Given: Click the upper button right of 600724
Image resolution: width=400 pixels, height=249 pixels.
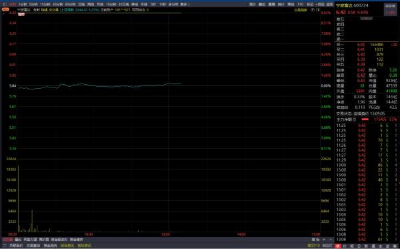Looking at the screenshot, I should click(x=390, y=5).
